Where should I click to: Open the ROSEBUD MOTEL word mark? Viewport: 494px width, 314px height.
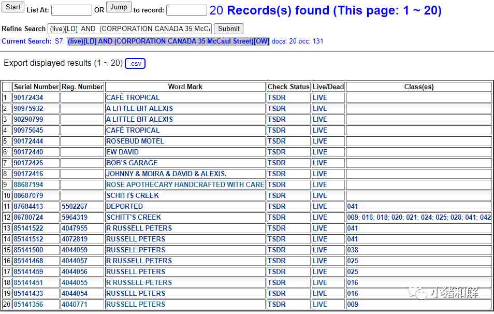[135, 141]
